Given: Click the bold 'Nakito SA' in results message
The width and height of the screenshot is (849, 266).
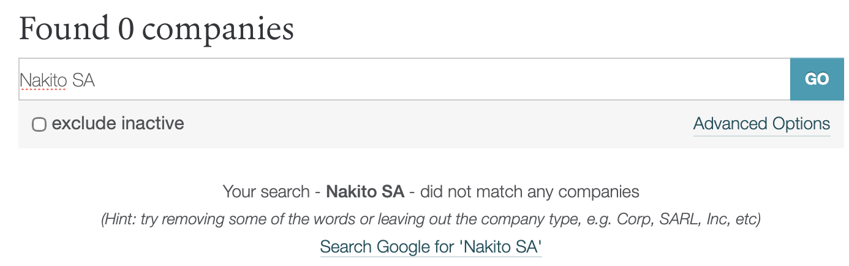Looking at the screenshot, I should [365, 192].
